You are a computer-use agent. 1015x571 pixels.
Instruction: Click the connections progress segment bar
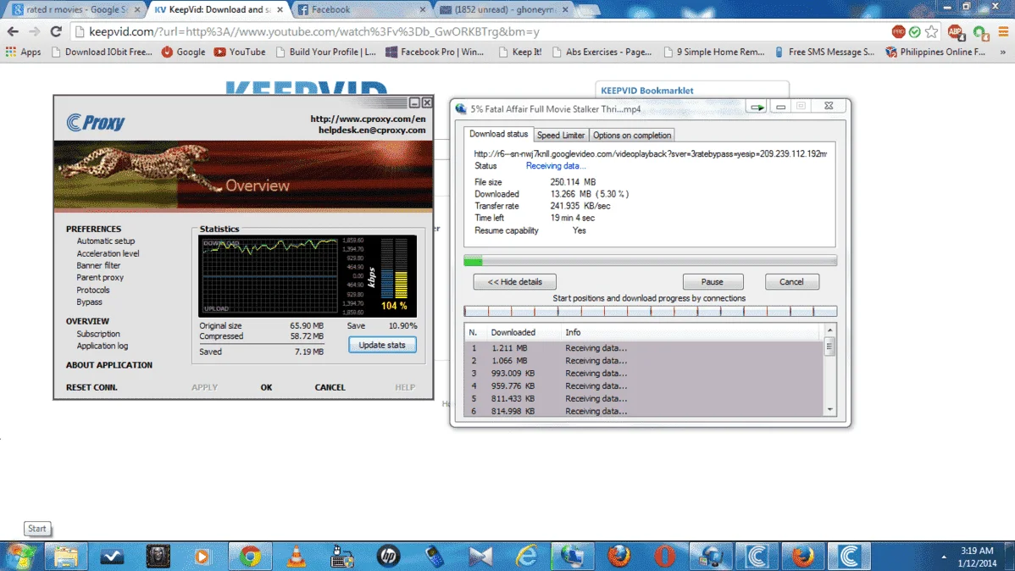pyautogui.click(x=650, y=312)
